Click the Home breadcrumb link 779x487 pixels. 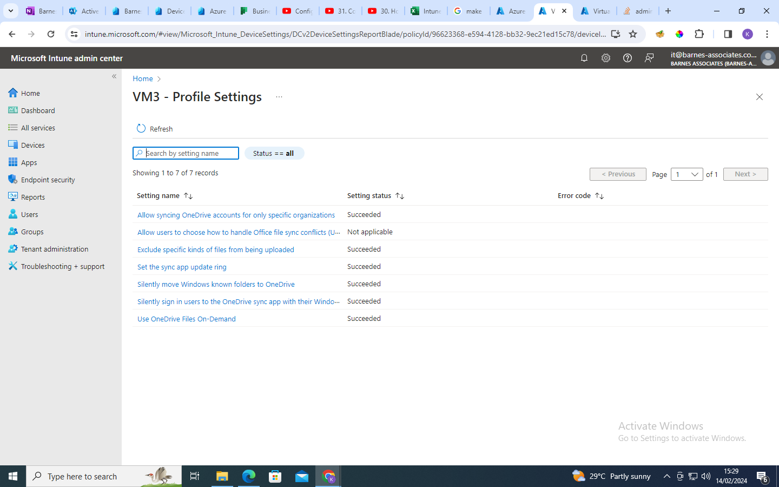[142, 78]
